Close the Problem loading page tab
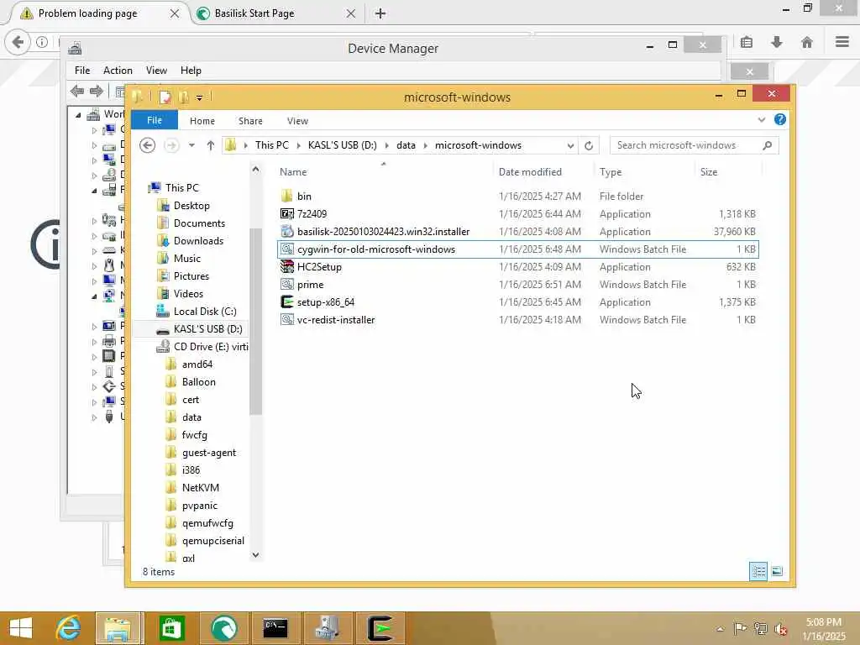 coord(175,13)
